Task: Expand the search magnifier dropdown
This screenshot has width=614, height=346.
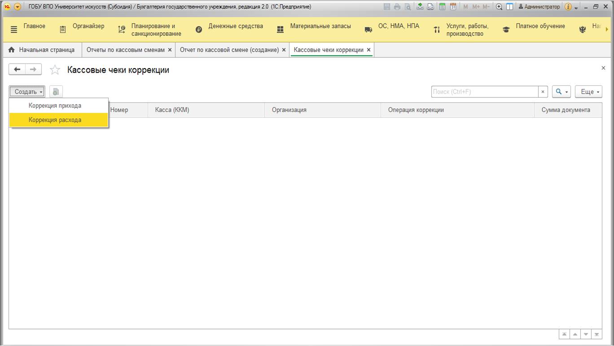Action: coord(561,92)
